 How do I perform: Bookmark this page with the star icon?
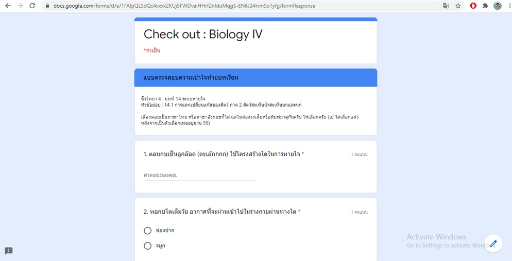click(x=458, y=6)
